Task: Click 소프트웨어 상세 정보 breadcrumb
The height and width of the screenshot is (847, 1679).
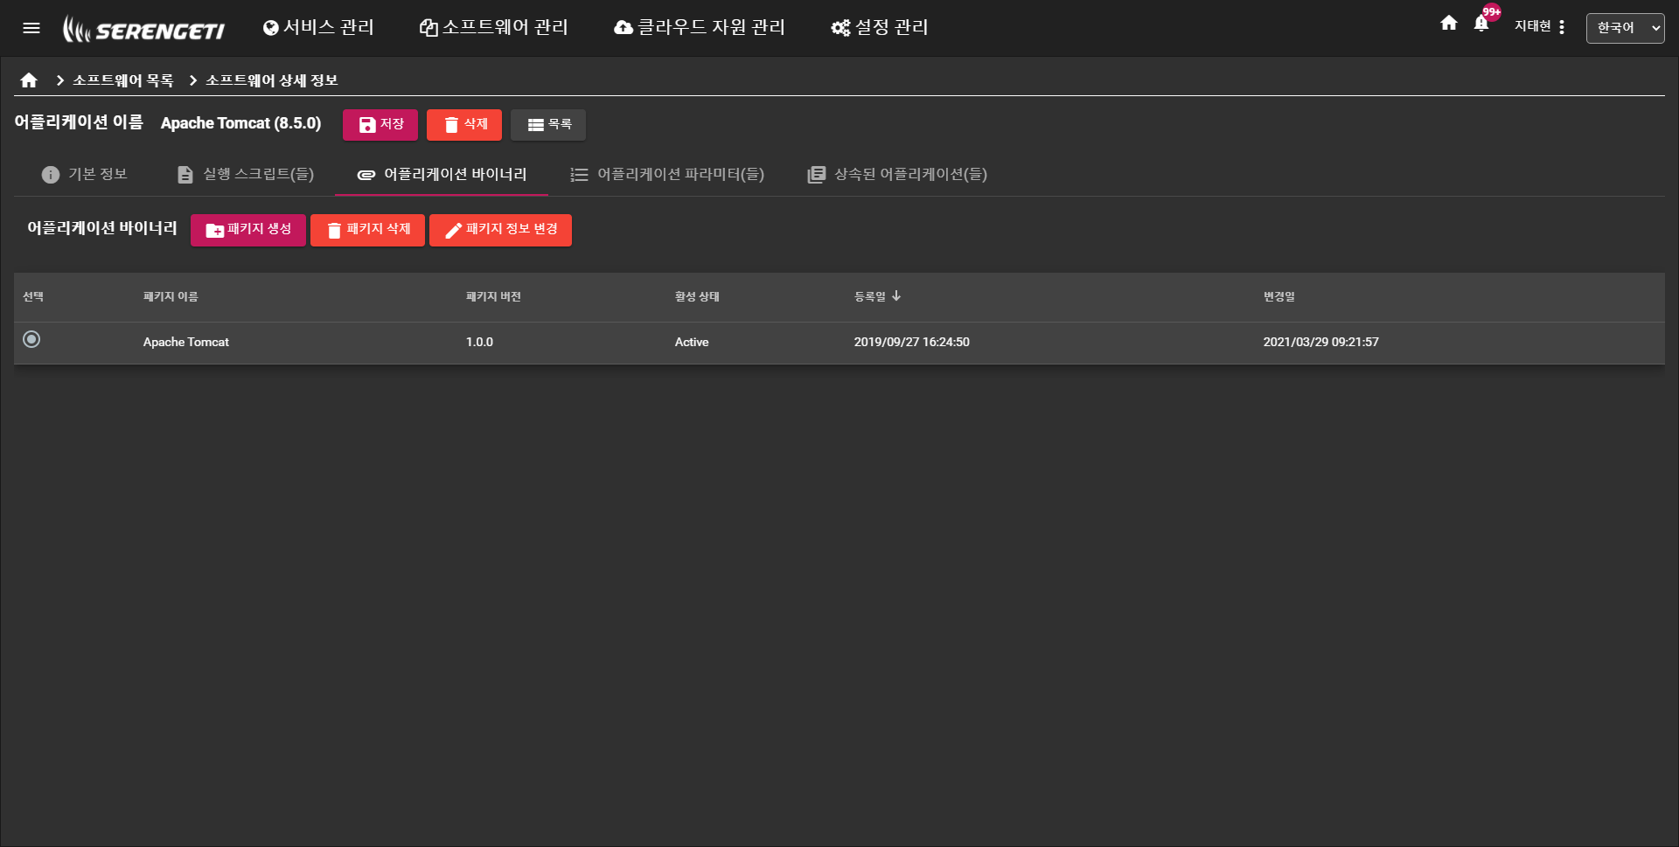Action: point(271,80)
